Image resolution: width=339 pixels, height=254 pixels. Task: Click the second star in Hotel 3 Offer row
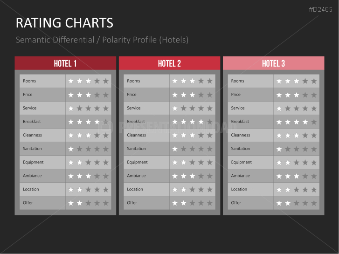pyautogui.click(x=288, y=203)
